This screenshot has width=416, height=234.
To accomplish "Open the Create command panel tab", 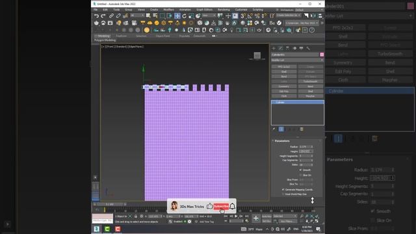I will click(x=274, y=48).
